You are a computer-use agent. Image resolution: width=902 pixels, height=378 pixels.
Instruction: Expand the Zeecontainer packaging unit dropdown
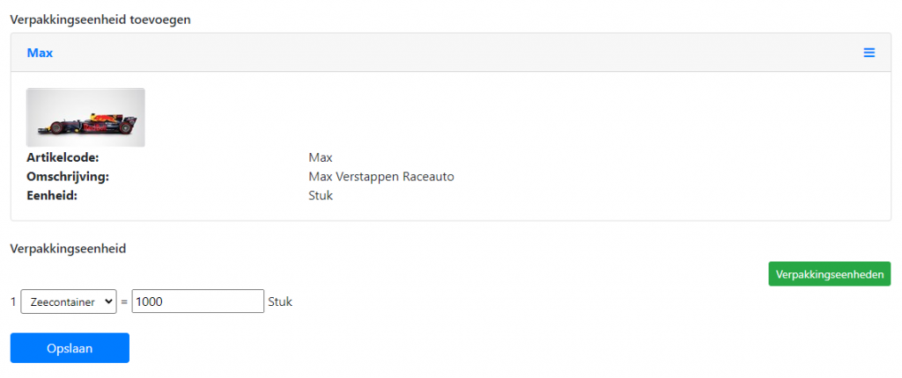[x=69, y=302]
